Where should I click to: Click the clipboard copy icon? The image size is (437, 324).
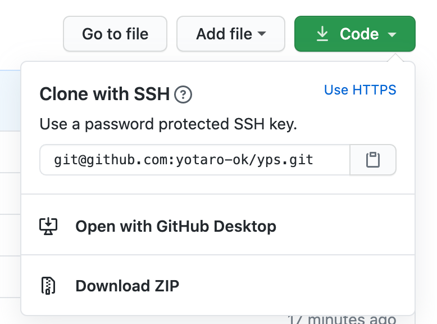(373, 160)
